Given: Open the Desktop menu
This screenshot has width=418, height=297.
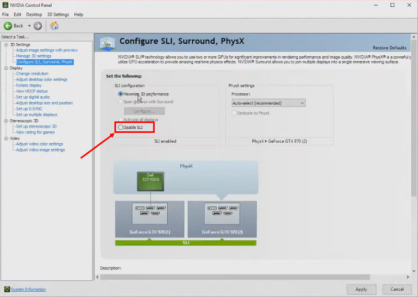Looking at the screenshot, I should click(34, 15).
